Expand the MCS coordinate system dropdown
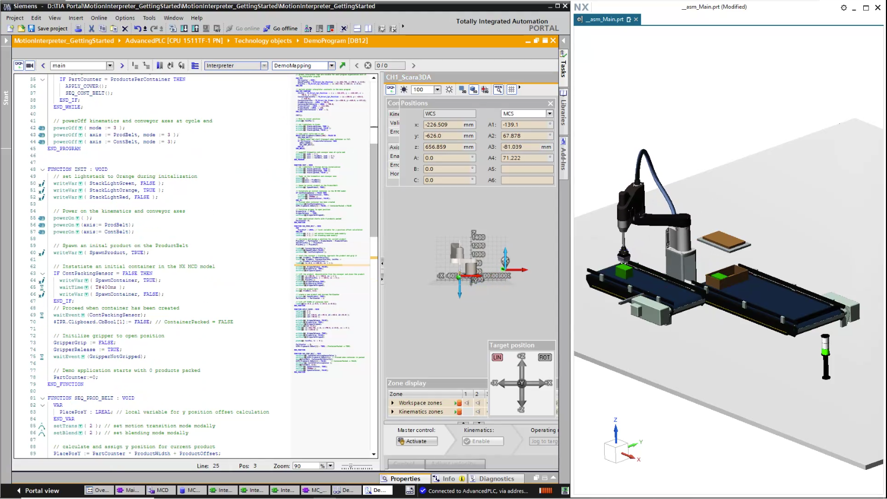The width and height of the screenshot is (887, 499). (550, 114)
